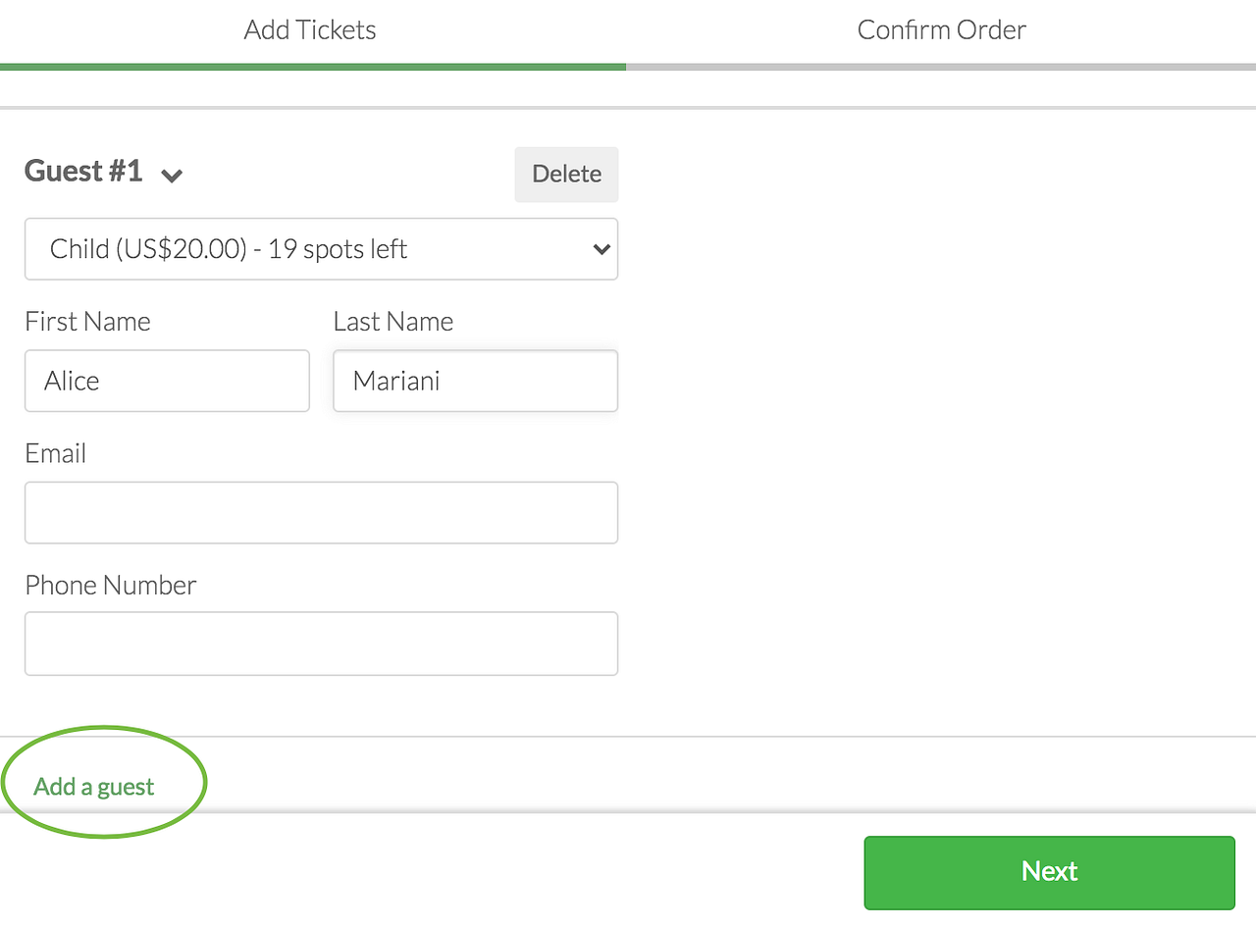Click the Guest #1 heading
The image size is (1256, 927).
point(83,172)
